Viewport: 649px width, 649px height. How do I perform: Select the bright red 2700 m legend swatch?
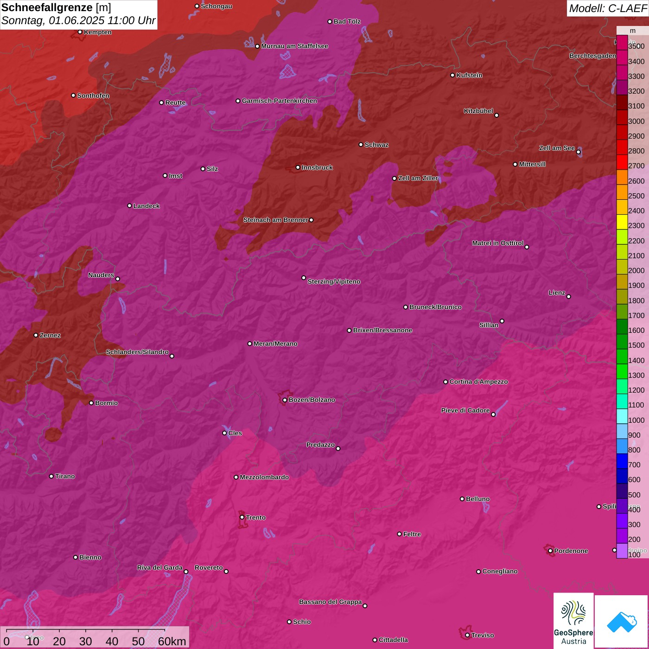point(622,162)
